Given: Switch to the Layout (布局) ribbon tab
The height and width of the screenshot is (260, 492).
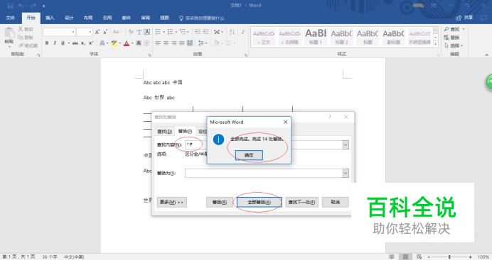Looking at the screenshot, I should point(88,18).
